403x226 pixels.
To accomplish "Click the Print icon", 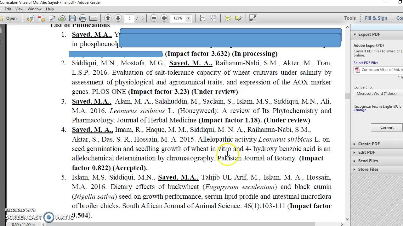I will click(83, 18).
